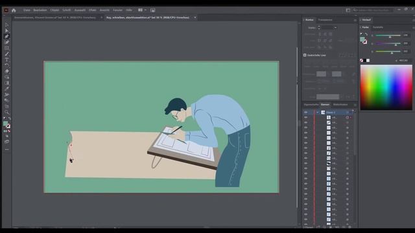Open the Datei menu

(27, 10)
